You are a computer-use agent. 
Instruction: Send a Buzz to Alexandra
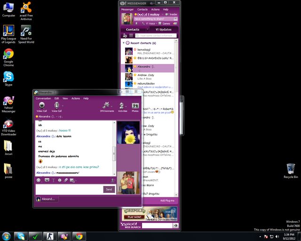(60, 180)
